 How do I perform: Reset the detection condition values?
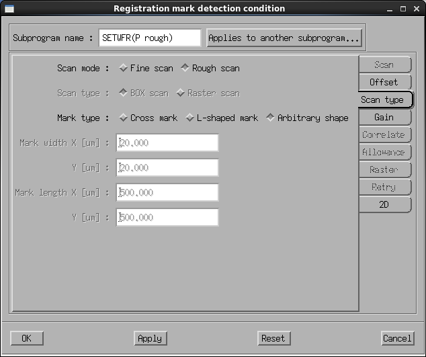(x=273, y=338)
